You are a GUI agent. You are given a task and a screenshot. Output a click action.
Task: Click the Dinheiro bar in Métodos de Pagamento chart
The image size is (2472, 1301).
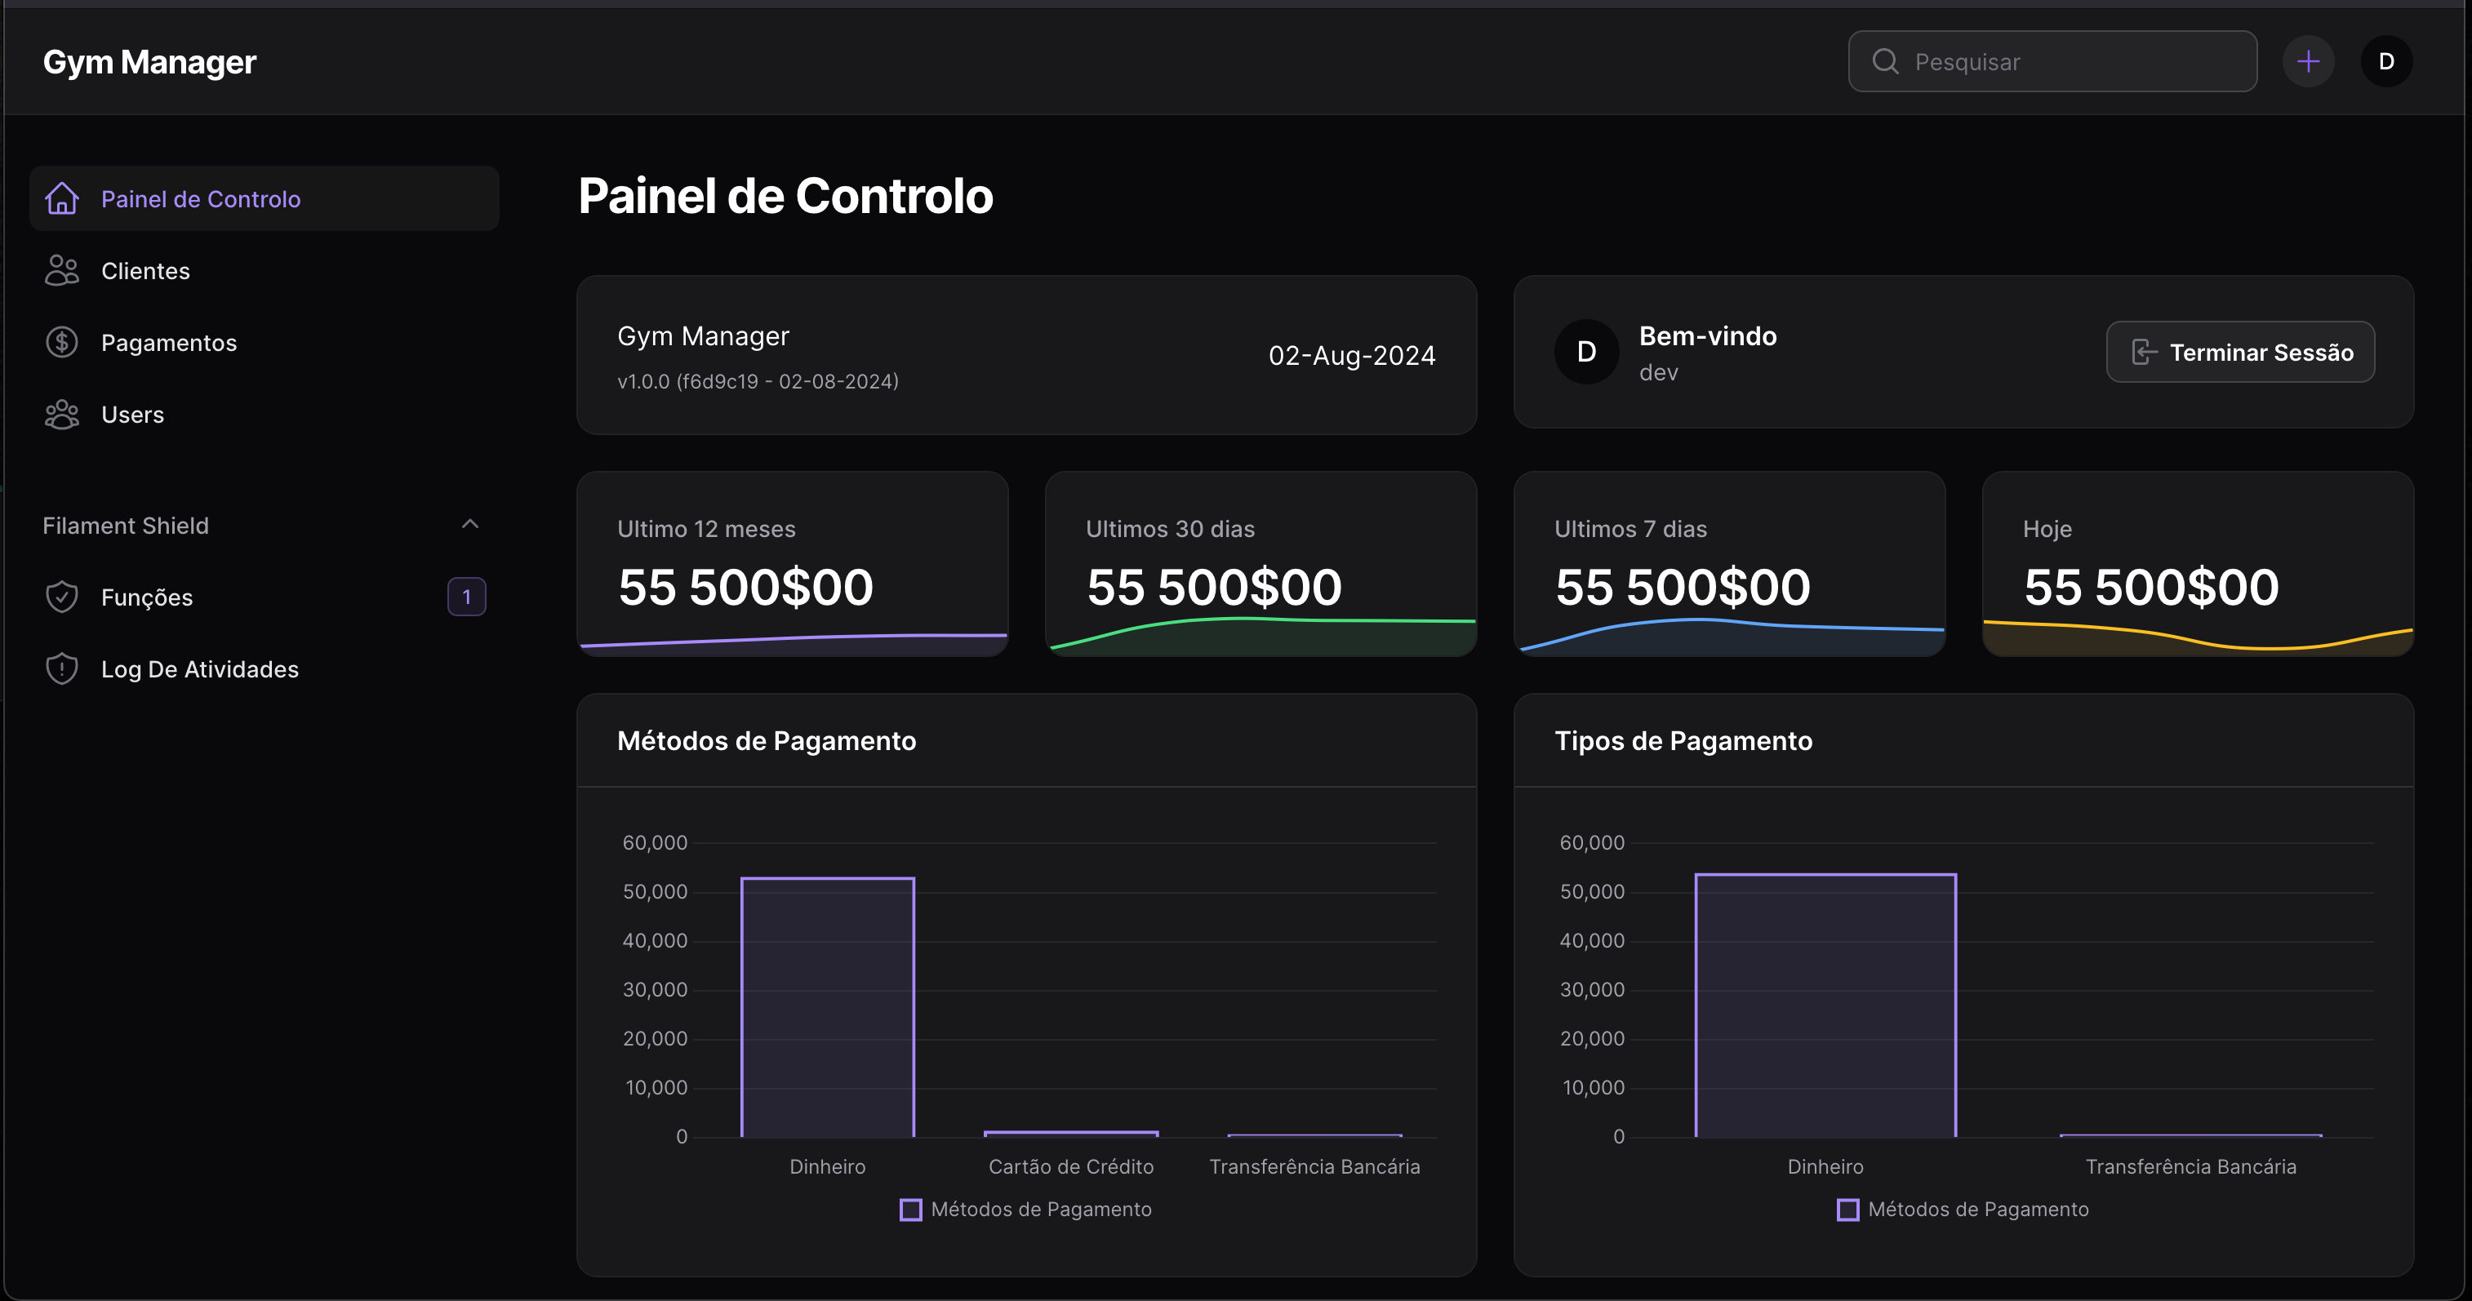(827, 1007)
